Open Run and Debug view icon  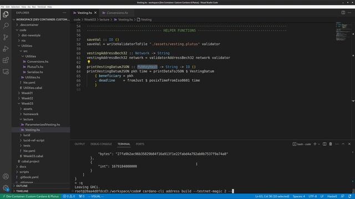click(6, 49)
